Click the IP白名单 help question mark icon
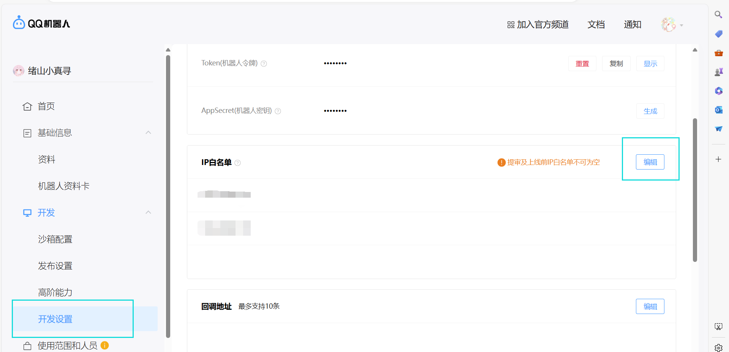Viewport: 729px width, 352px height. pos(237,163)
